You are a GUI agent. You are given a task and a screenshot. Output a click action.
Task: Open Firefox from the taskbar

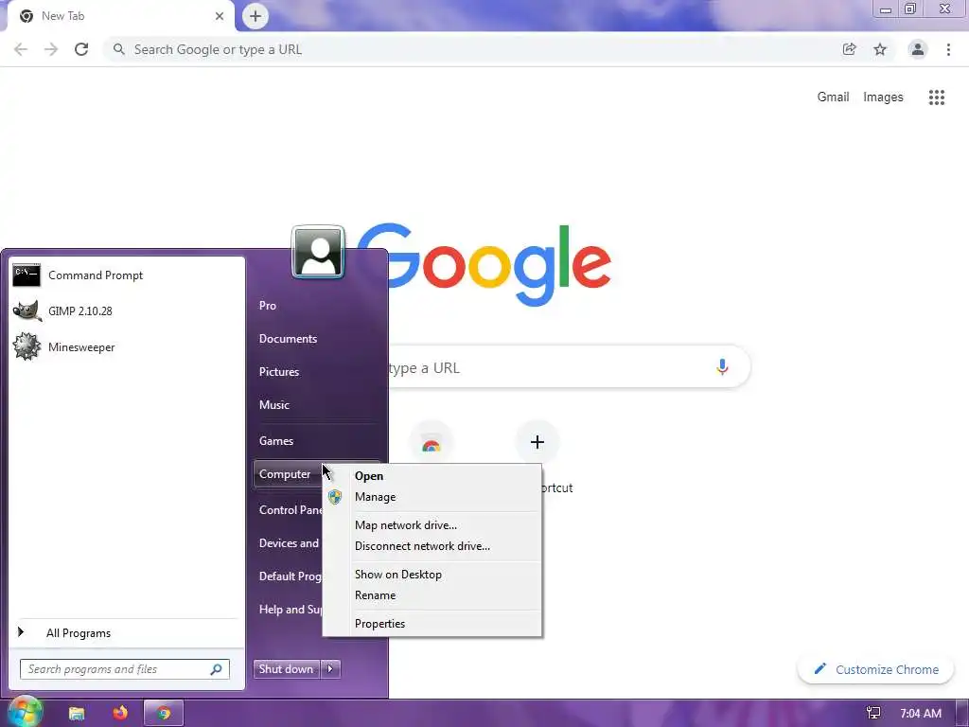pyautogui.click(x=120, y=713)
